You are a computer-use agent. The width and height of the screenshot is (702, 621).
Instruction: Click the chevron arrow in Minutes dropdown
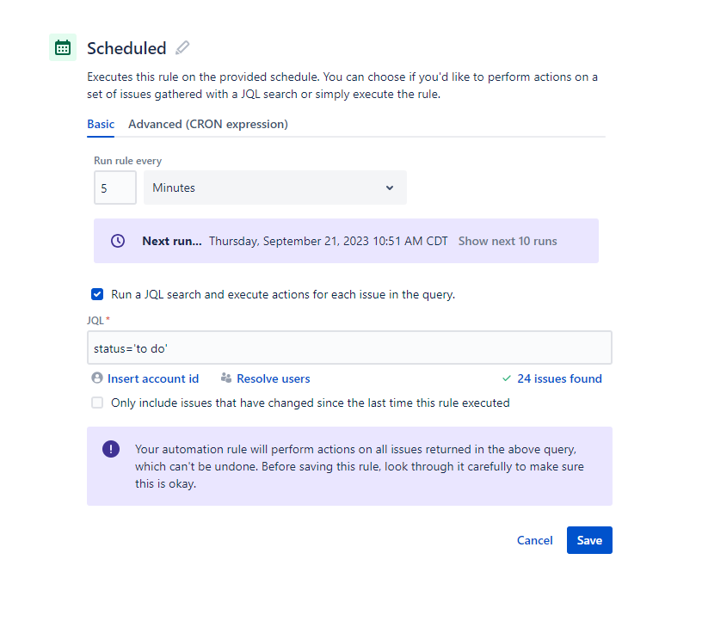(x=390, y=188)
